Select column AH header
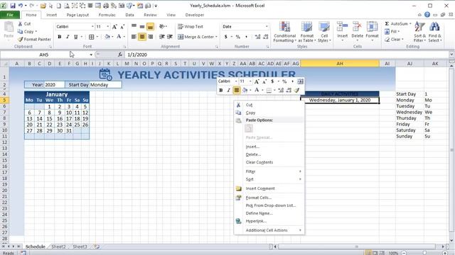The image size is (455, 255). pyautogui.click(x=340, y=63)
